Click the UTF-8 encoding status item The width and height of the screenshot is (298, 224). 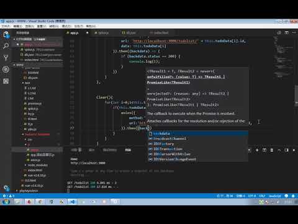click(252, 196)
